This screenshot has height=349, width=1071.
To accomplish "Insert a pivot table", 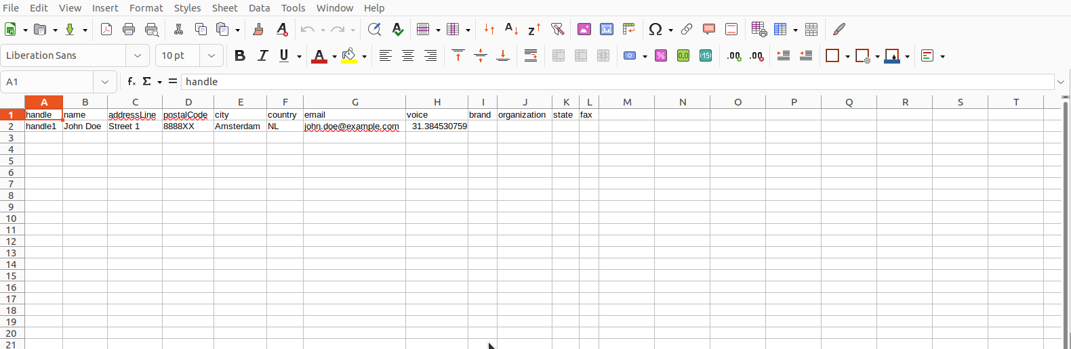I will click(x=629, y=29).
